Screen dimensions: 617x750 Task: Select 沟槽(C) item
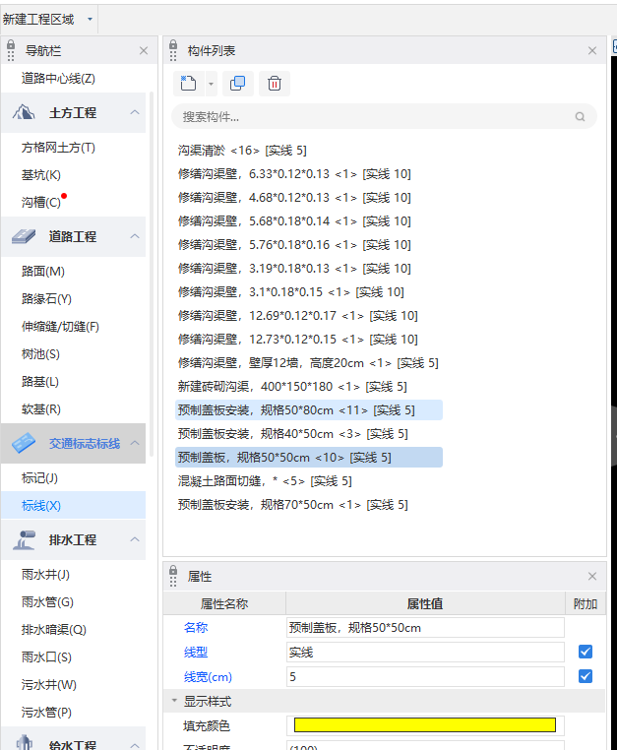(41, 203)
